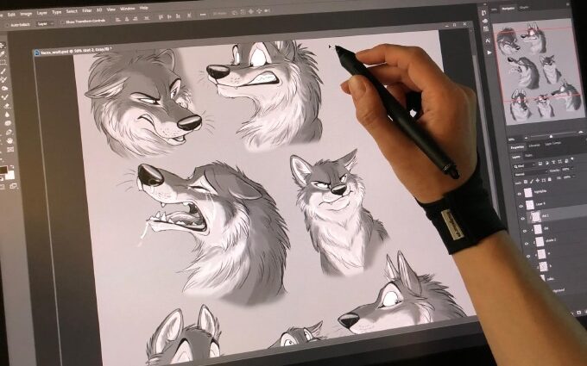Image resolution: width=587 pixels, height=366 pixels.
Task: Switch to the Layers tab
Action: pos(516,158)
